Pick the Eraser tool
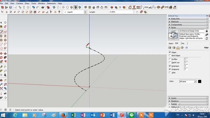 pos(5,27)
